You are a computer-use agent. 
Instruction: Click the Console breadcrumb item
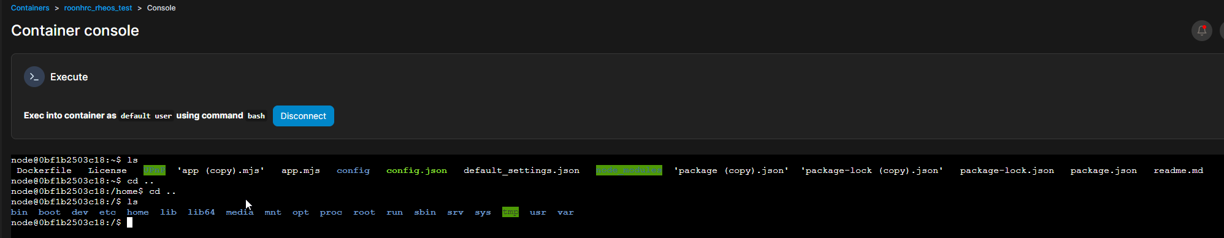click(x=161, y=8)
